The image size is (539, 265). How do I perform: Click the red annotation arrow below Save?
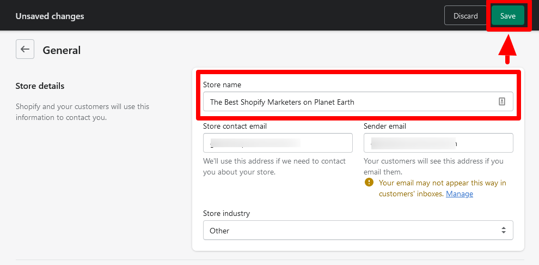(507, 53)
